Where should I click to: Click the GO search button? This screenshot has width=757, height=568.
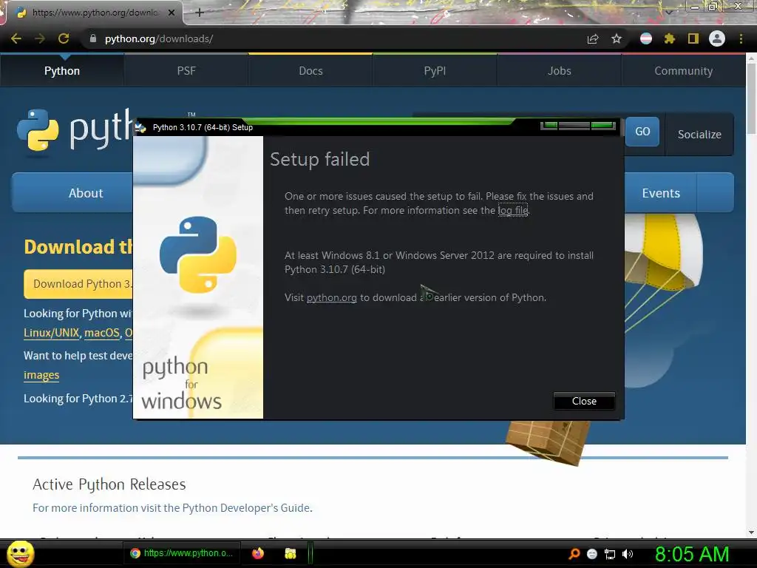click(x=642, y=132)
